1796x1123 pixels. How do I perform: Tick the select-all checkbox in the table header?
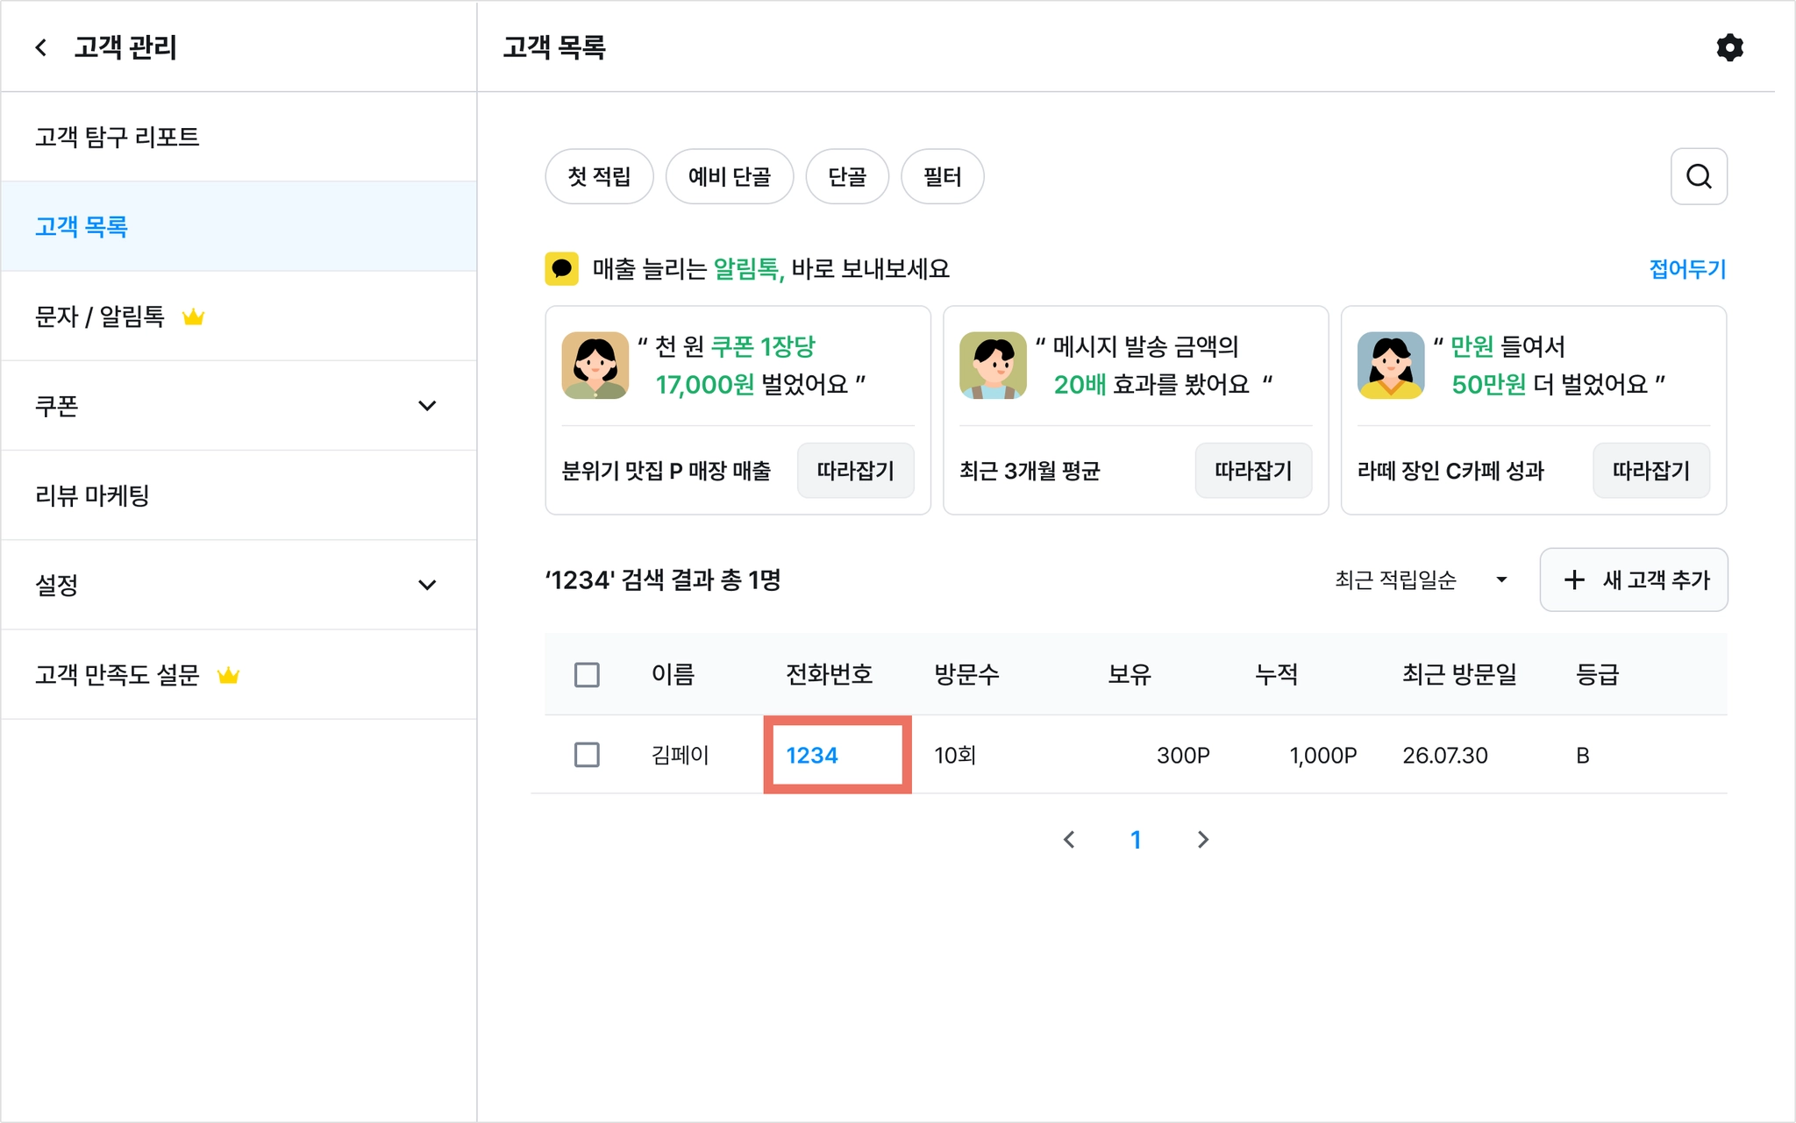587,675
